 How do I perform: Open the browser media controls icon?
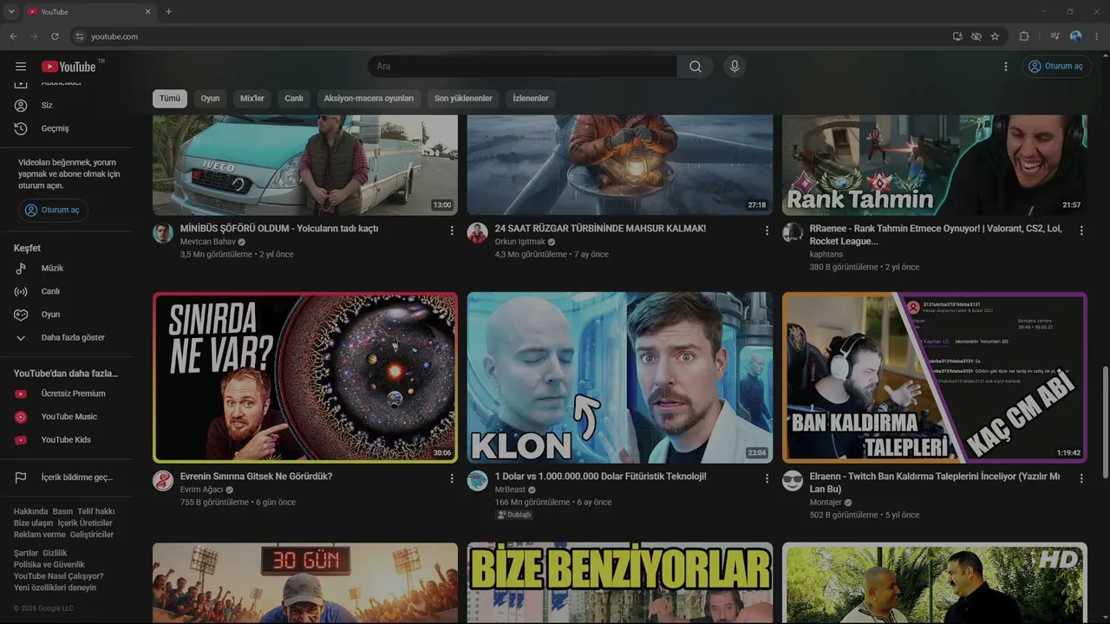tap(1054, 36)
